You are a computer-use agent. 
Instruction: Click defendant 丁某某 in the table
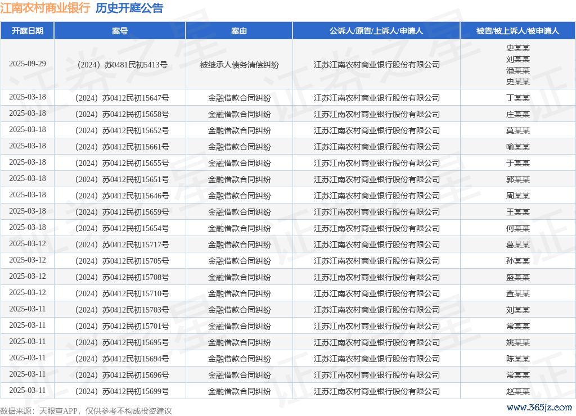(x=517, y=98)
